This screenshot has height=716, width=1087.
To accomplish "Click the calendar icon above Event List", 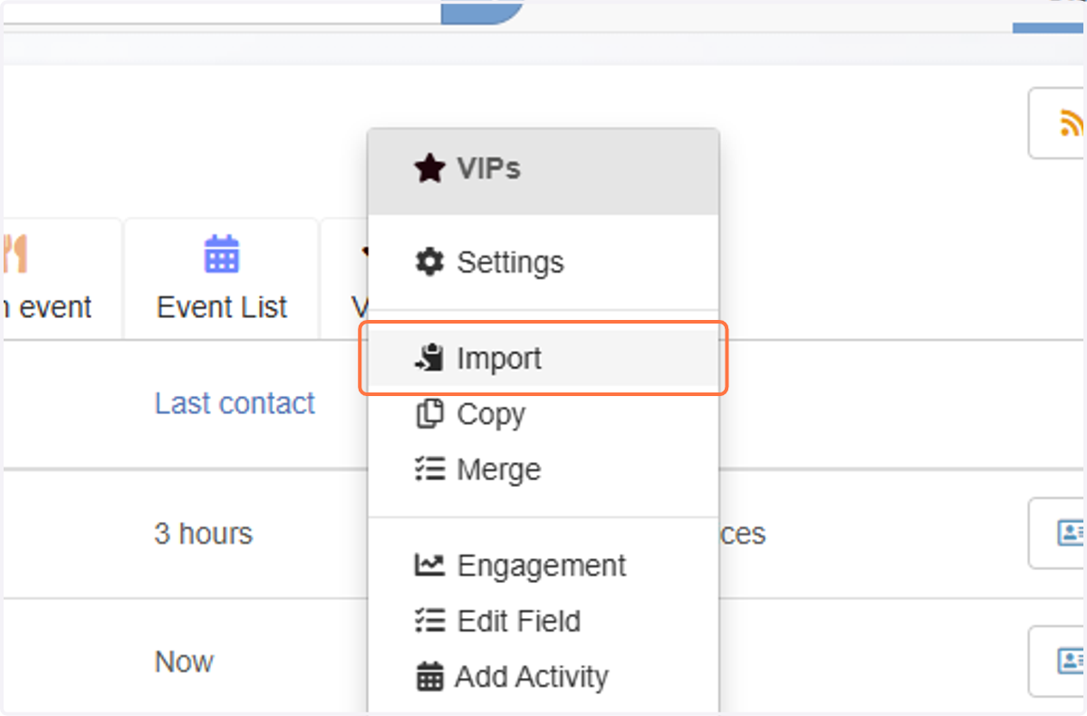I will coord(222,255).
